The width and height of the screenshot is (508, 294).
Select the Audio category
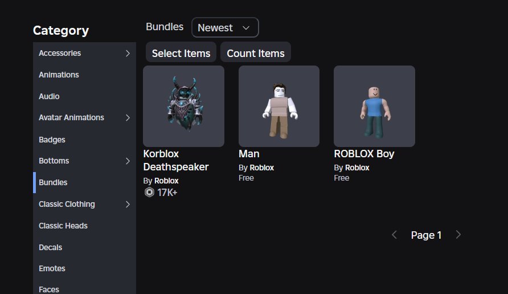(49, 97)
